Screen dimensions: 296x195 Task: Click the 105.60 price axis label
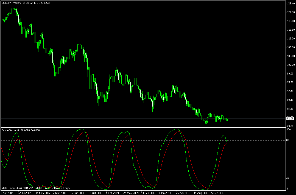[291, 56]
